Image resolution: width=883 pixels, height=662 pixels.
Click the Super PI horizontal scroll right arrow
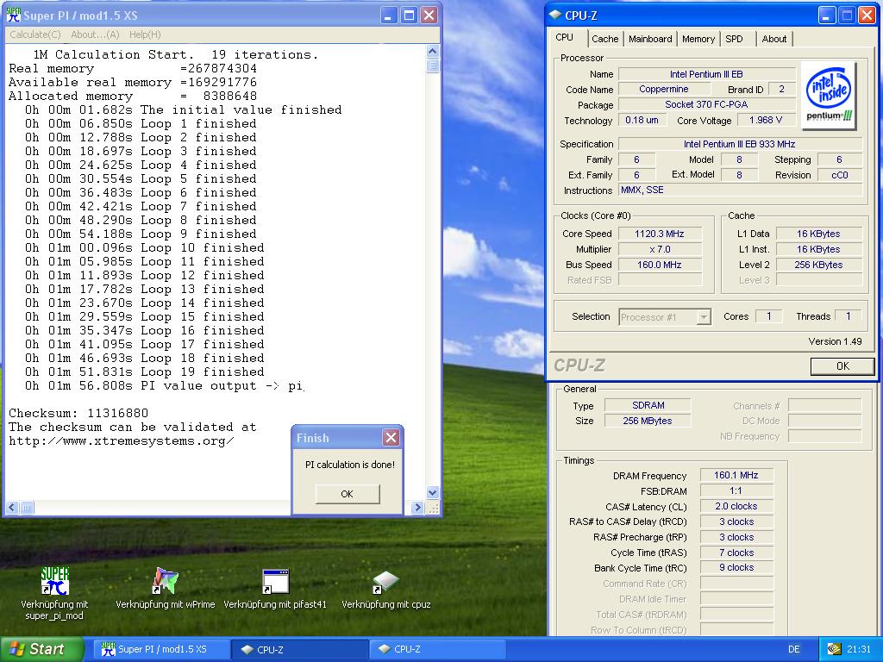[x=417, y=507]
